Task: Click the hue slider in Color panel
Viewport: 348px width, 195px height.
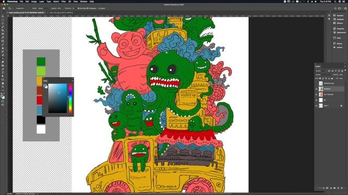Action: [70, 98]
